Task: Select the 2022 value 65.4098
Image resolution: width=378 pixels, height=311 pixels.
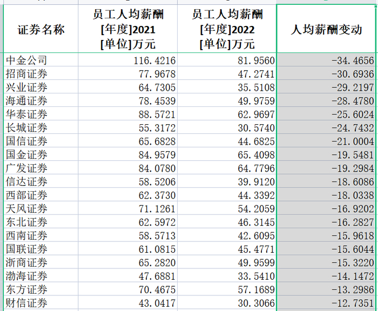Action: point(227,154)
